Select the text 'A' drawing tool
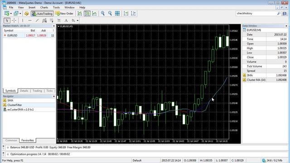 (x=66, y=20)
